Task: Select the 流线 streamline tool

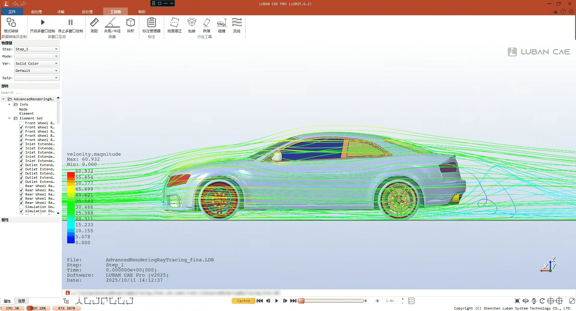Action: tap(237, 25)
